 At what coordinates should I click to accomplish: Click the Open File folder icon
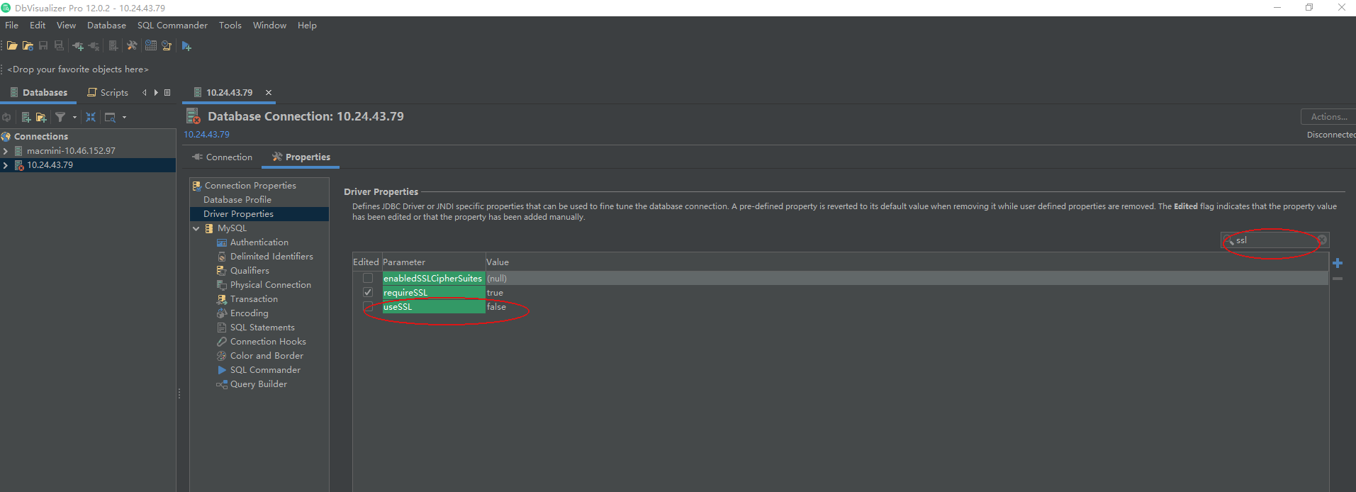[12, 45]
